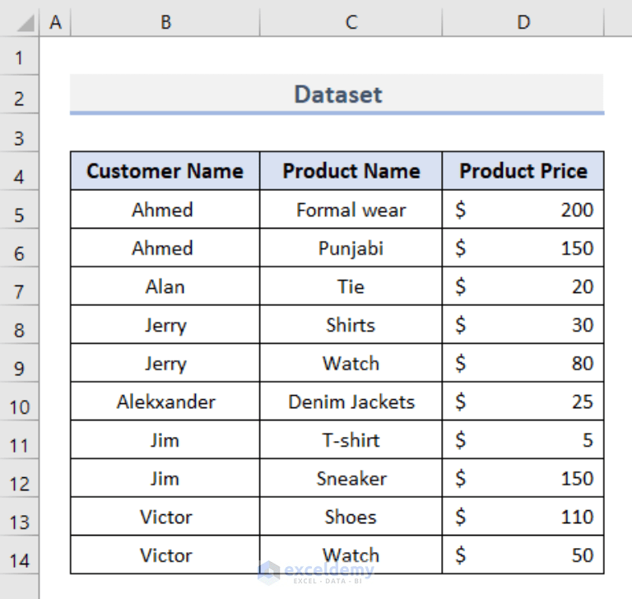The image size is (632, 599).
Task: Click the Dataset title cell
Action: pyautogui.click(x=337, y=95)
